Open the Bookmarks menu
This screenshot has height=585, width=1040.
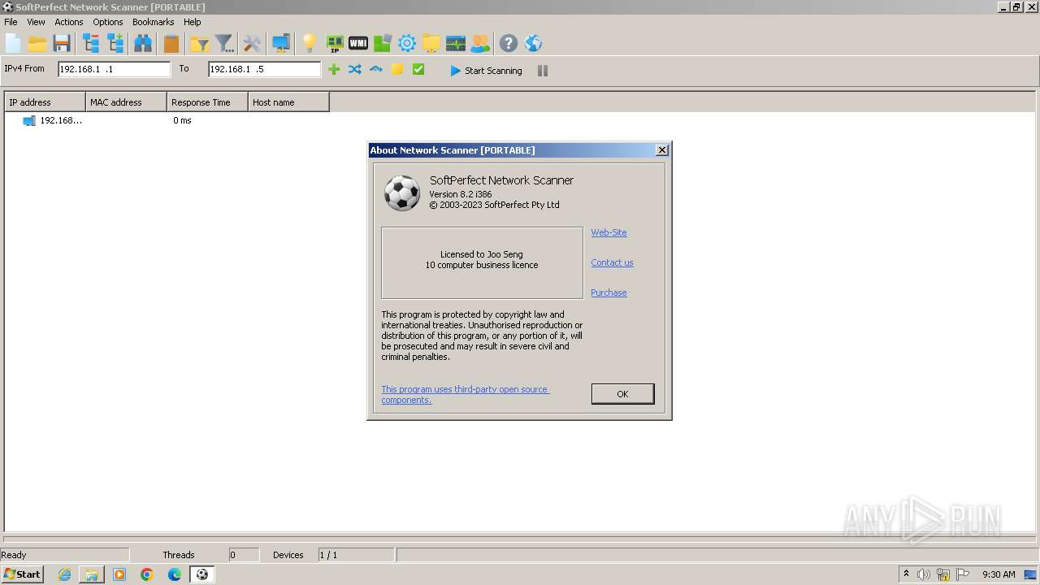154,22
